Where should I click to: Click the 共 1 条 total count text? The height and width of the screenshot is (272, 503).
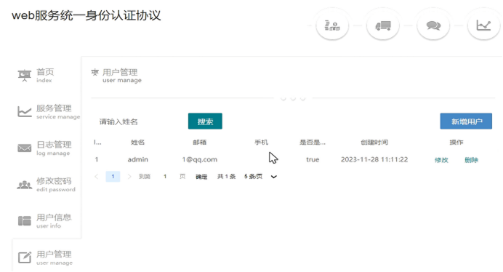click(226, 176)
